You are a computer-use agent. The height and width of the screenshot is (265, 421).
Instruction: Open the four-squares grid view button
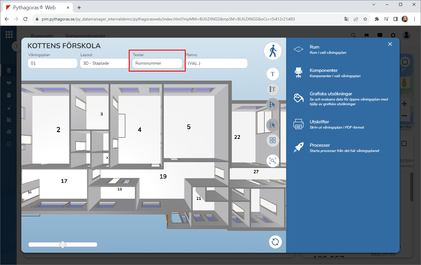tap(273, 141)
